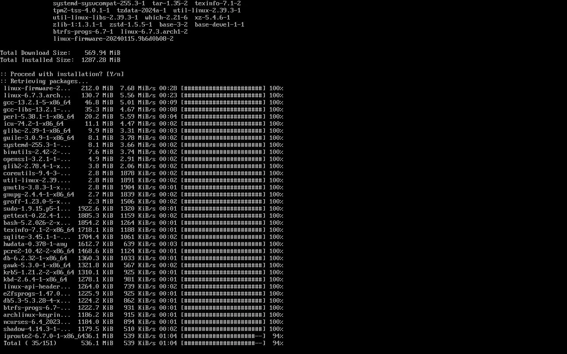
Task: Click the linux-firmware-20240115.9b6d0b08-2 package text
Action: tap(113, 39)
